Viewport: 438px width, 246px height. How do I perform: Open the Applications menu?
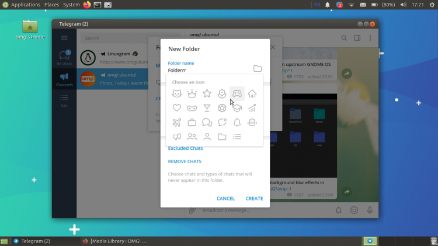pyautogui.click(x=26, y=5)
